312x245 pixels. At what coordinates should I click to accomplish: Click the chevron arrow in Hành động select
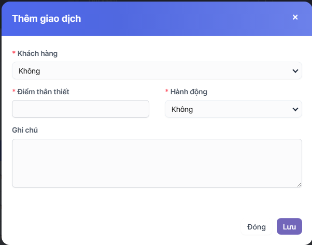coord(295,109)
